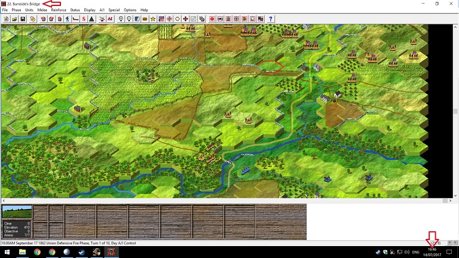Open the Phase menu
459x258 pixels.
16,10
